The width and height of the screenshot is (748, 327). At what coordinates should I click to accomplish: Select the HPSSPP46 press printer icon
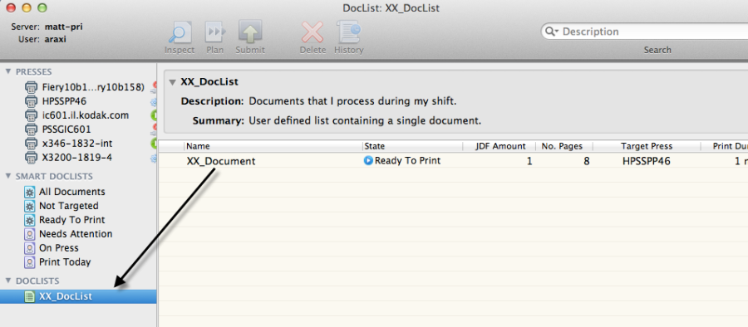tap(31, 101)
